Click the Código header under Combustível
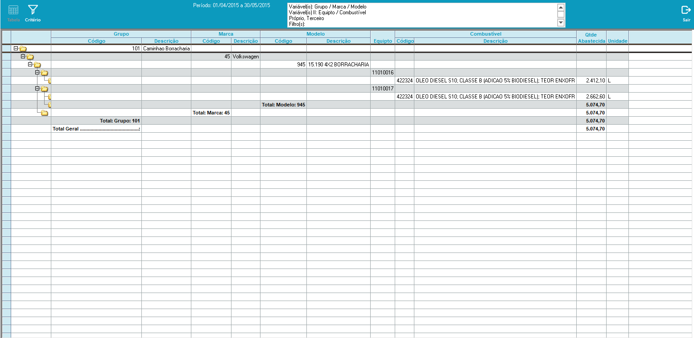This screenshot has height=338, width=694. click(x=405, y=41)
